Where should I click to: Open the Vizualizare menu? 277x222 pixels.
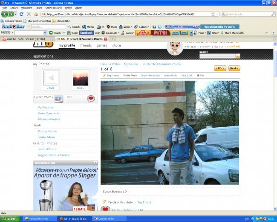(x=26, y=8)
